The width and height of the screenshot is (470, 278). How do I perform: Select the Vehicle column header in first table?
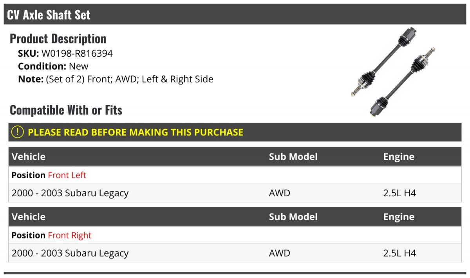(29, 157)
